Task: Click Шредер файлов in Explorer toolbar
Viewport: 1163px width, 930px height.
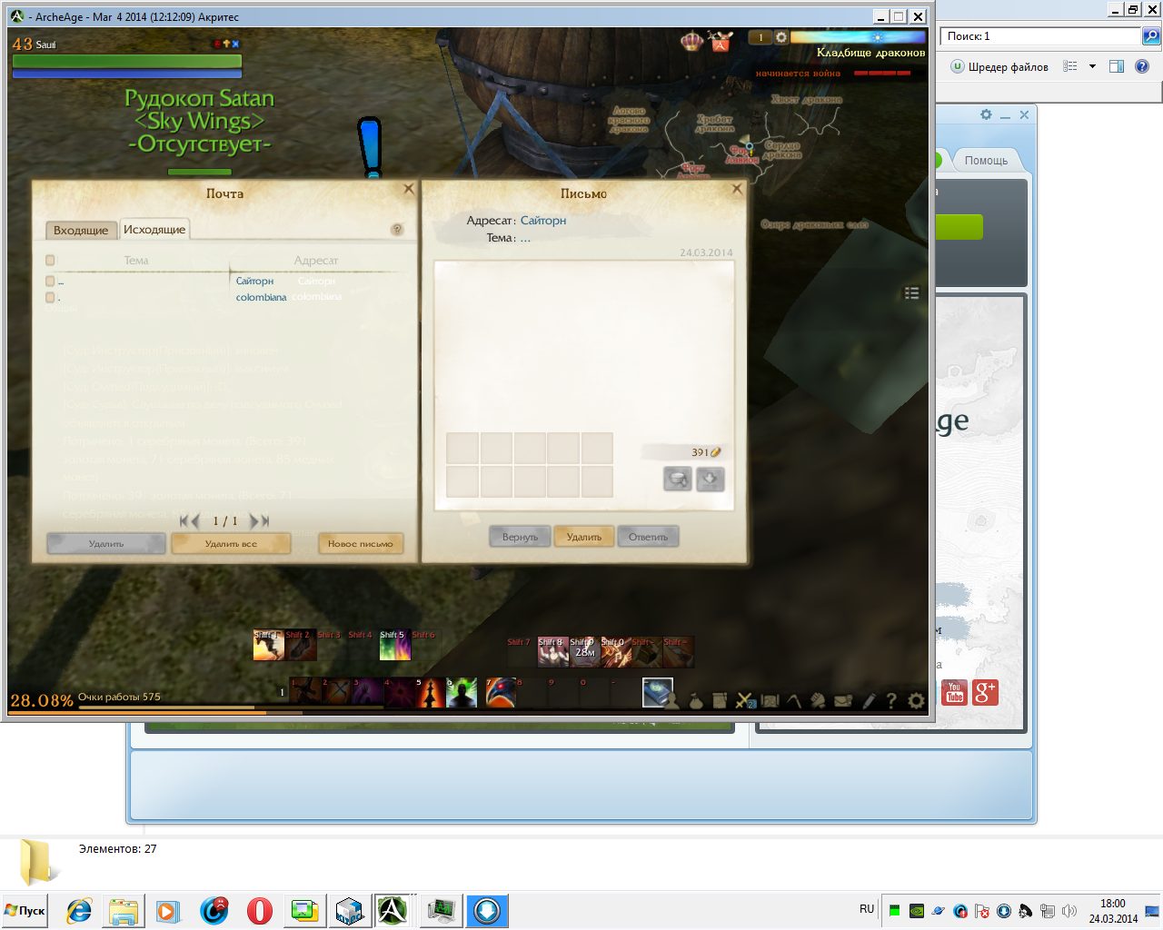Action: click(999, 66)
